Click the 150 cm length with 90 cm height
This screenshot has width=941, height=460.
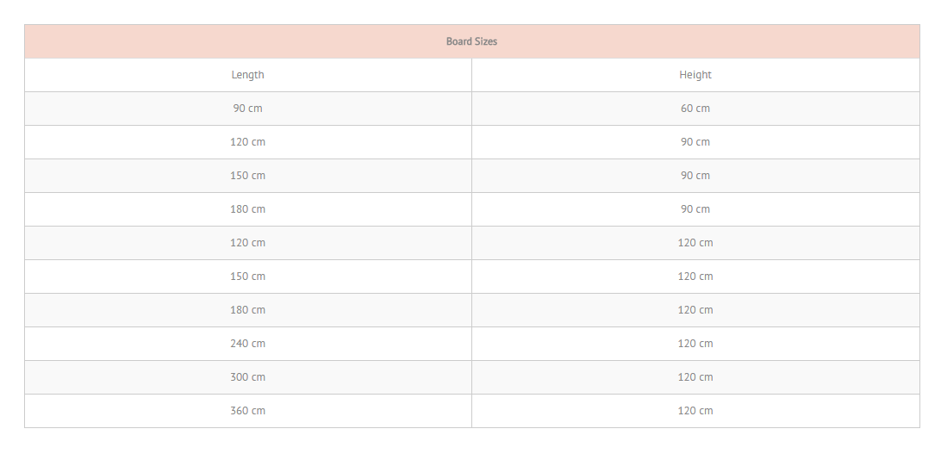coord(248,176)
